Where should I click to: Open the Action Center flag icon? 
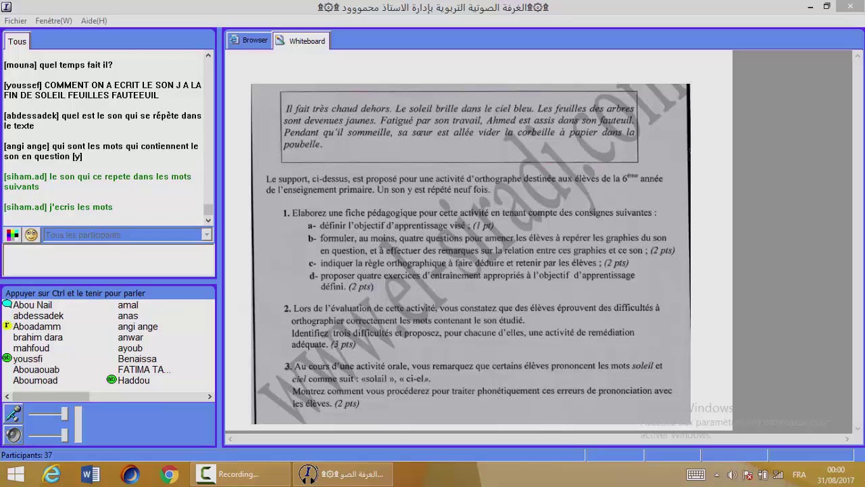pos(747,475)
